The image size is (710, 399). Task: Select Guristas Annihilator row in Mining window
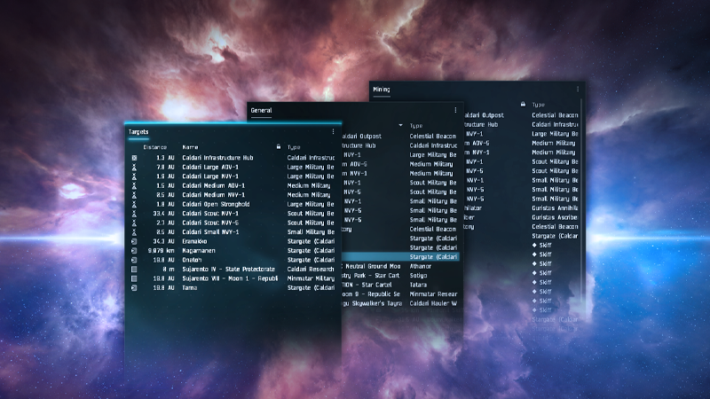(521, 208)
